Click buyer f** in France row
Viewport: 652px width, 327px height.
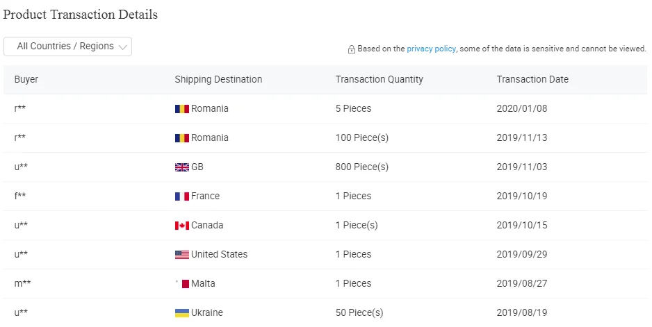point(20,196)
